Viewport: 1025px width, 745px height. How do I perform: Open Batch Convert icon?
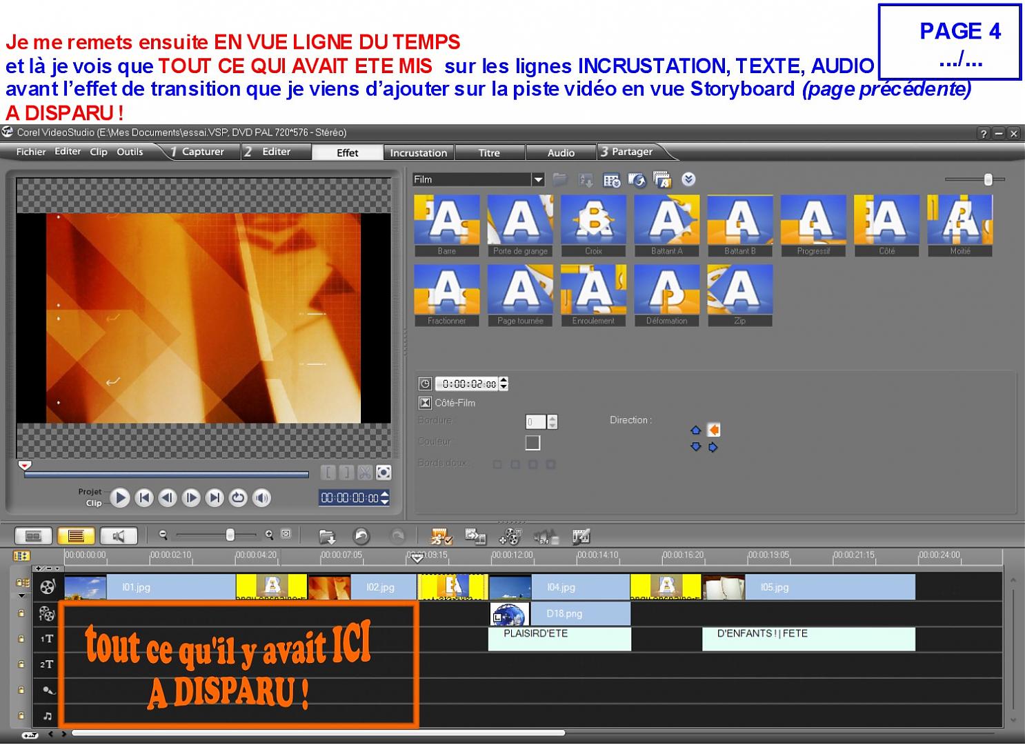click(475, 536)
